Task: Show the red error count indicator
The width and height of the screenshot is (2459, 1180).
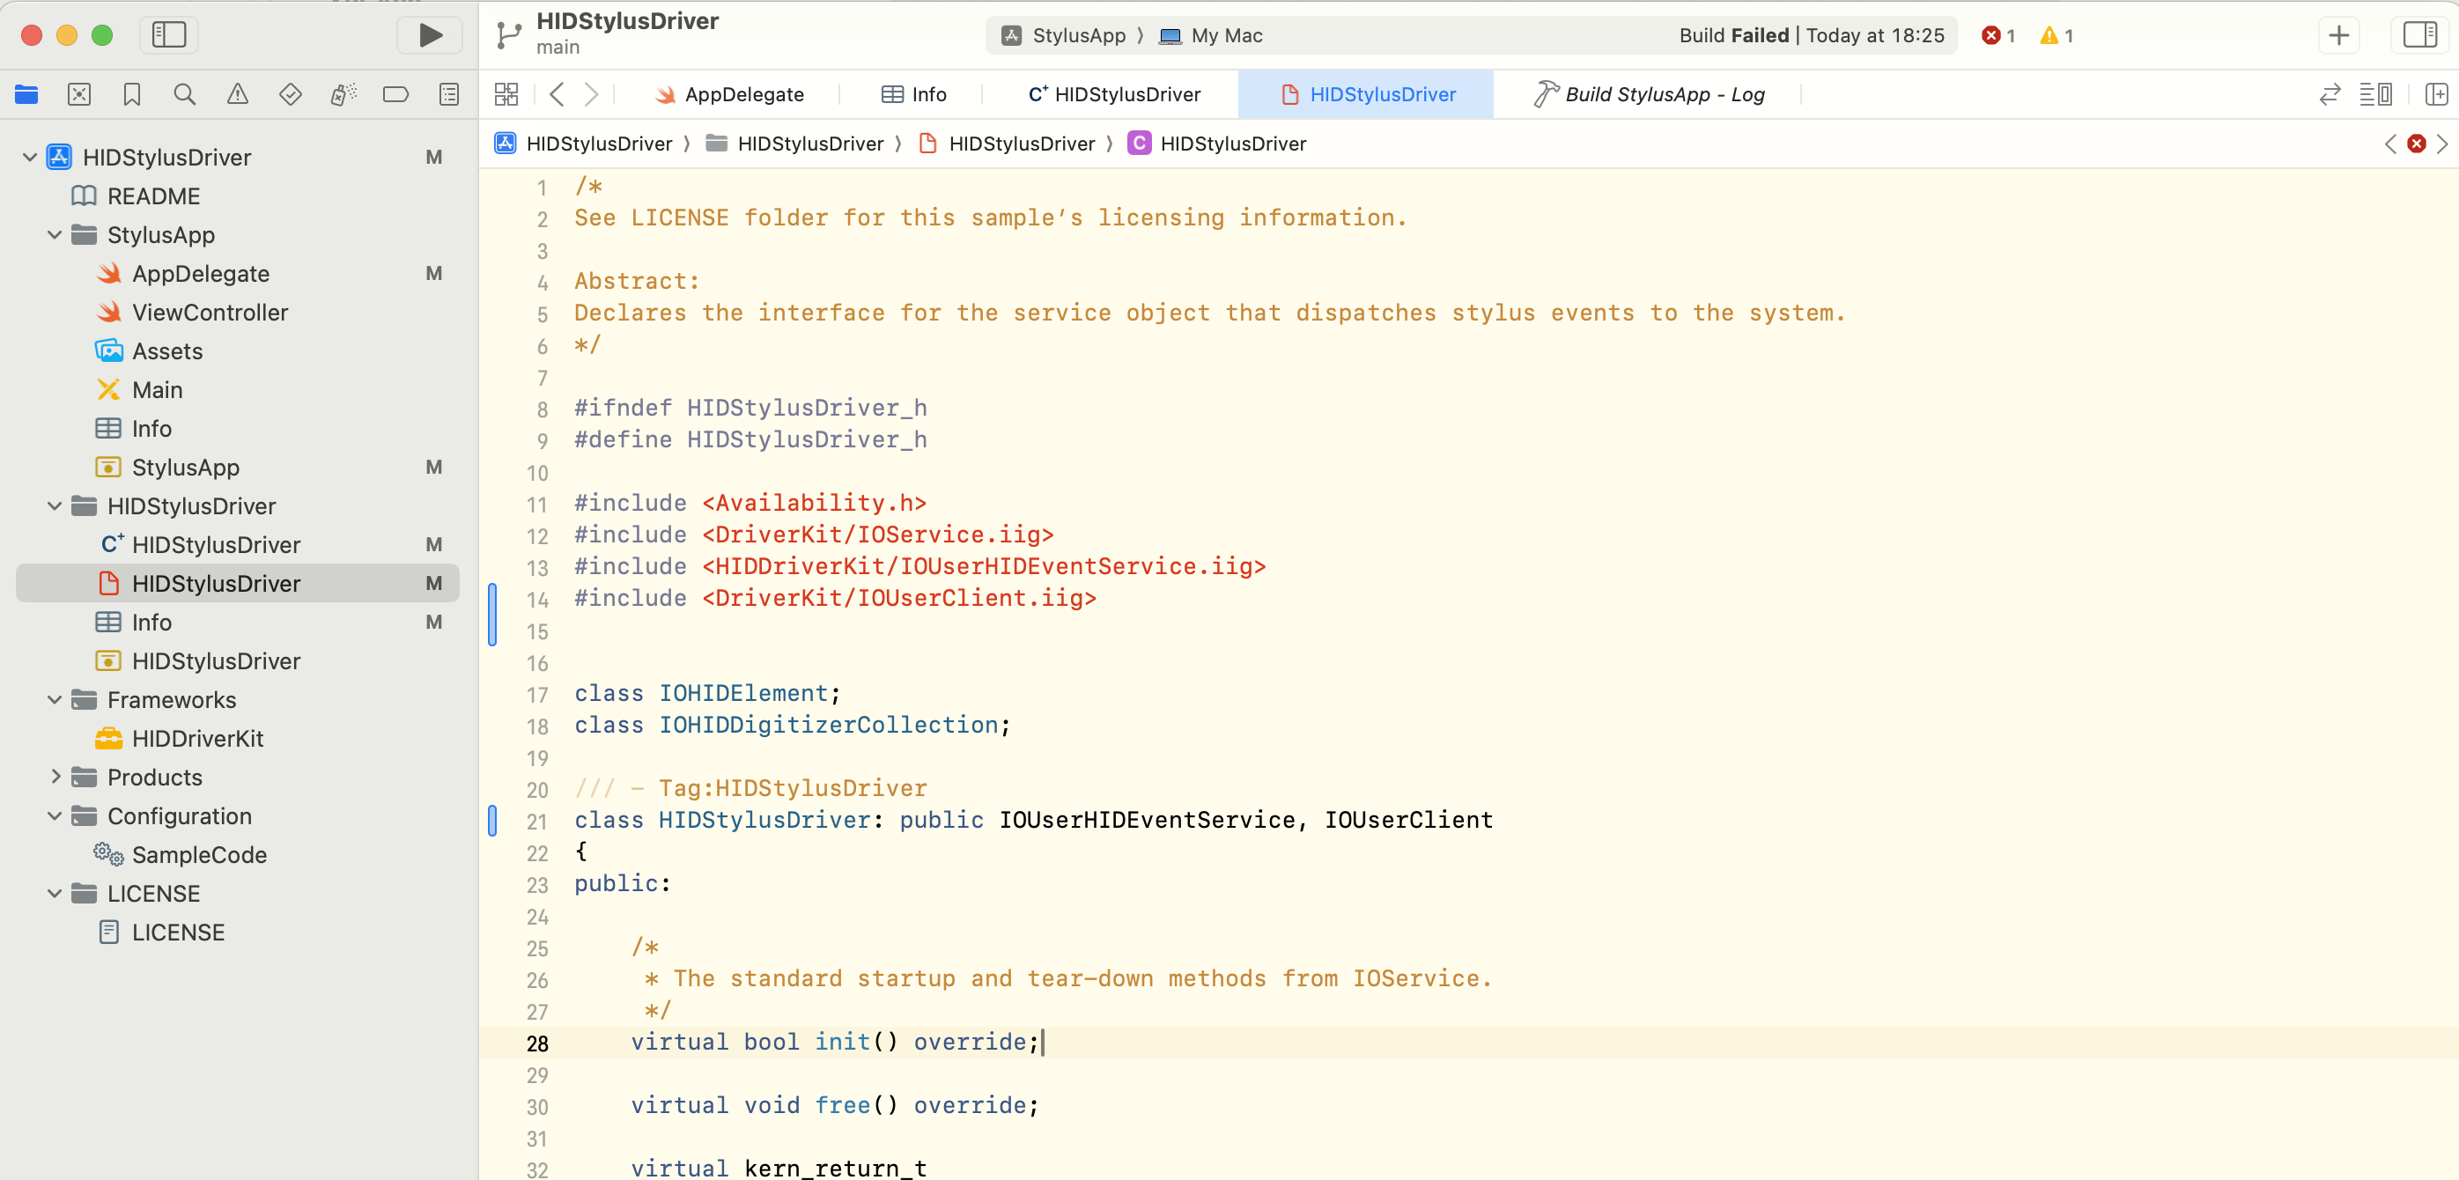Action: [x=1997, y=35]
